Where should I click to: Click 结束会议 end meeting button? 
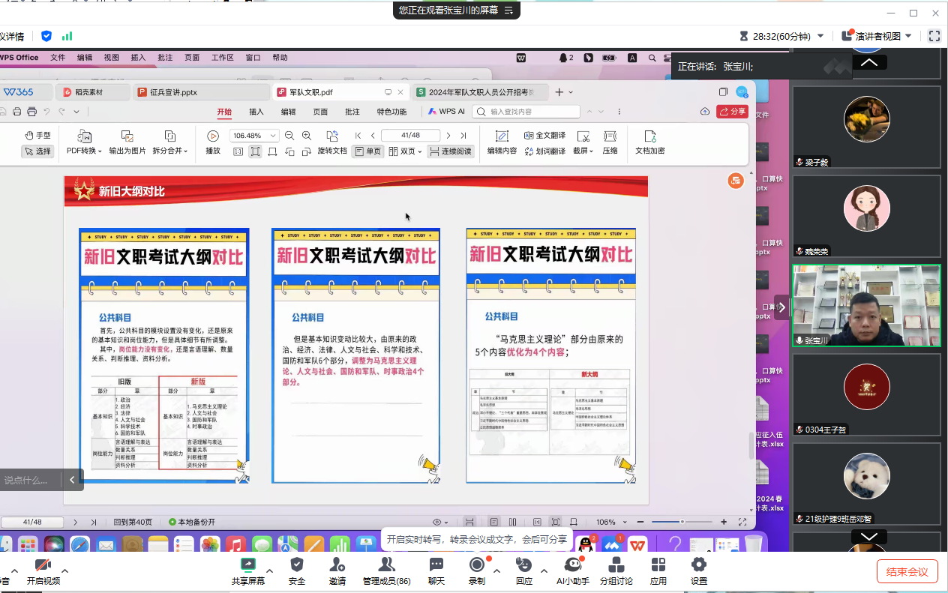907,571
